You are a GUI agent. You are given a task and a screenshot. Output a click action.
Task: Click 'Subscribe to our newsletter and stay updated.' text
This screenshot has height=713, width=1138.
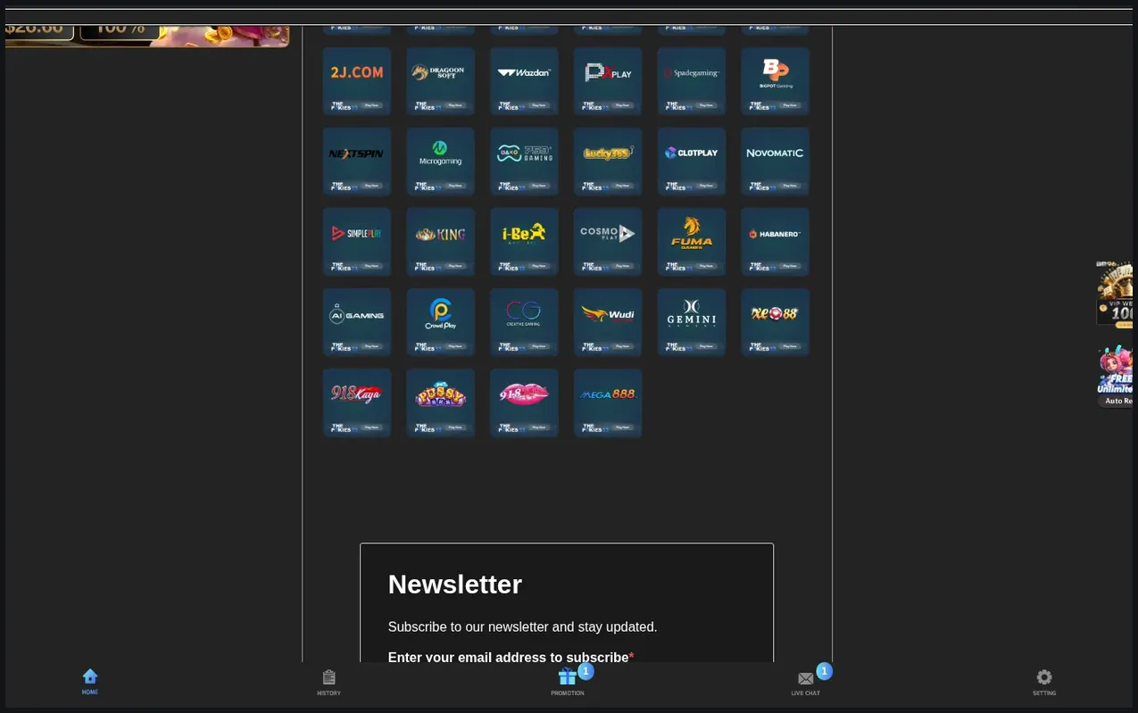click(x=523, y=627)
